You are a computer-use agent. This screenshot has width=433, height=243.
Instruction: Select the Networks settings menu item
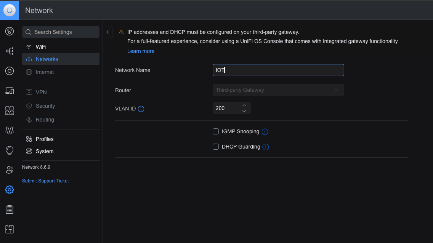pyautogui.click(x=61, y=59)
